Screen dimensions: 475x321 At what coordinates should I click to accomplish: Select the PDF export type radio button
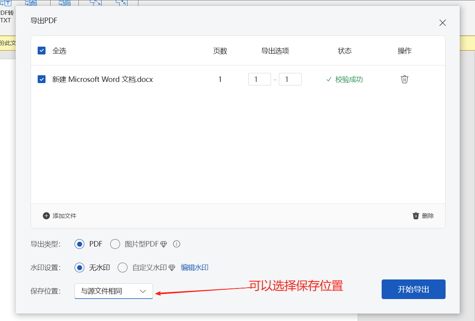(x=80, y=244)
